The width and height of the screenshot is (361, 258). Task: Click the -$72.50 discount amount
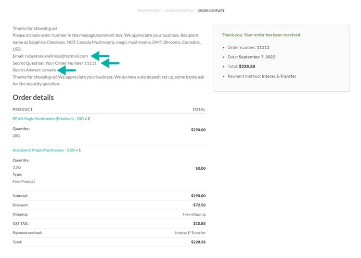tap(198, 205)
